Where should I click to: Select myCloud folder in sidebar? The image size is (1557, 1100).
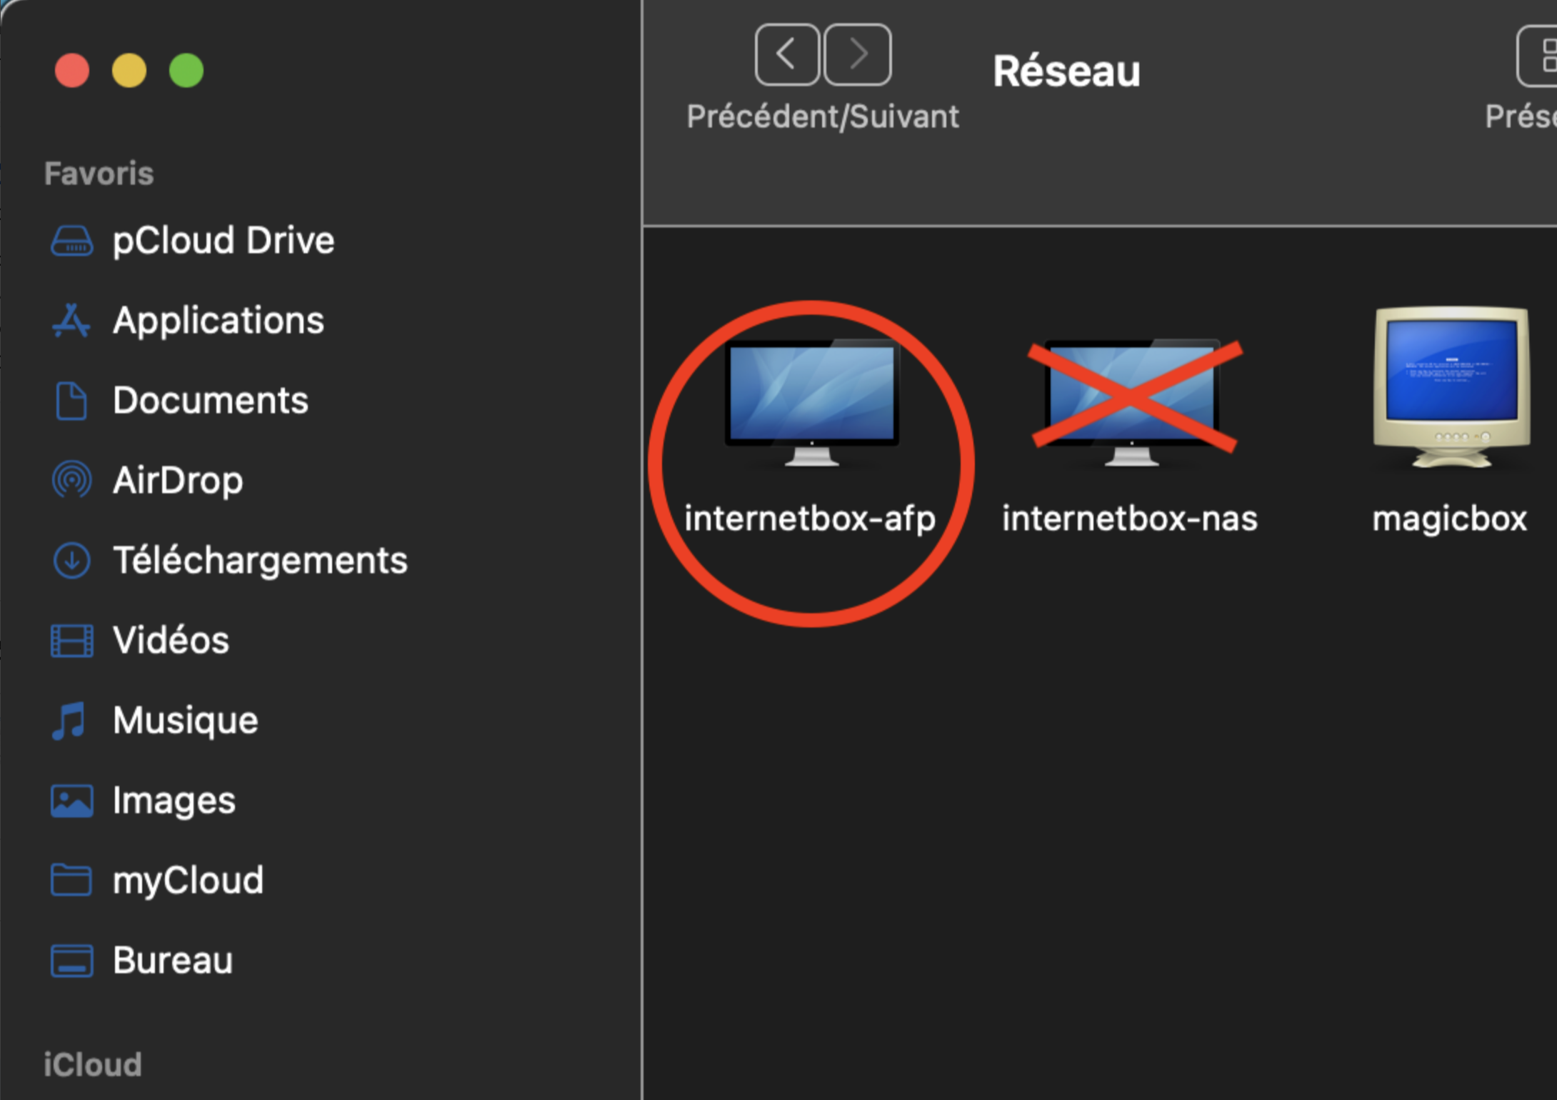click(x=187, y=881)
